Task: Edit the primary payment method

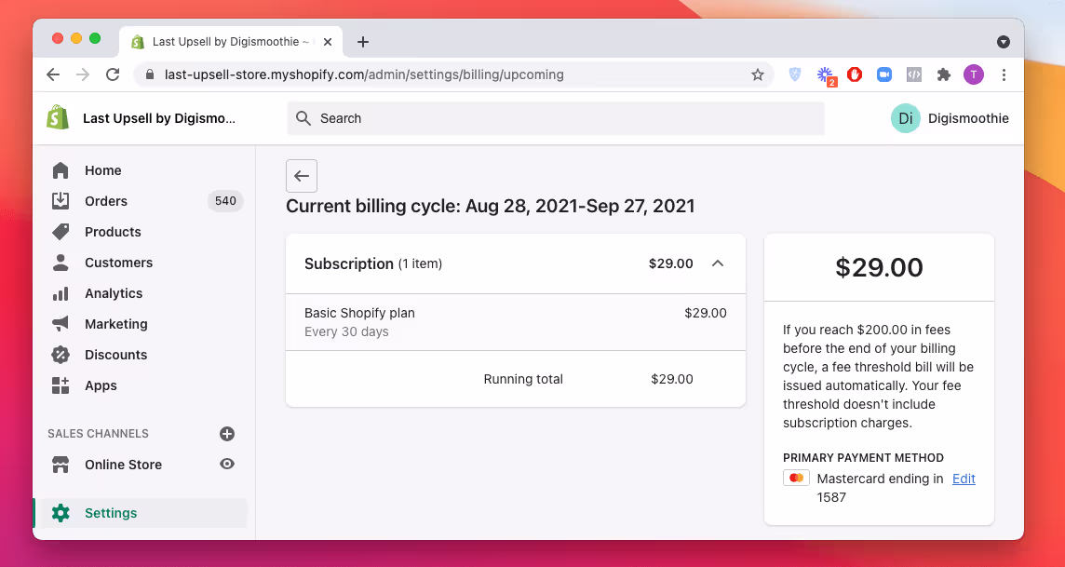Action: point(964,479)
